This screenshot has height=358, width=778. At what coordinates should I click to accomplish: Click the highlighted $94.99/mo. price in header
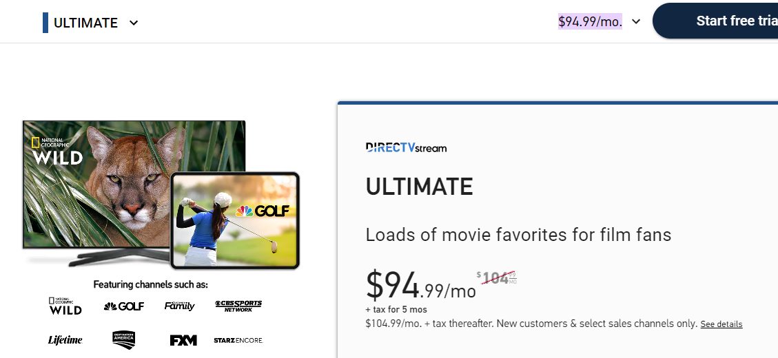[590, 21]
